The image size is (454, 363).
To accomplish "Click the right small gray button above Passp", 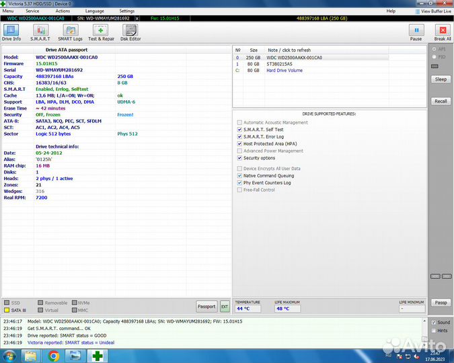I will point(447,276).
